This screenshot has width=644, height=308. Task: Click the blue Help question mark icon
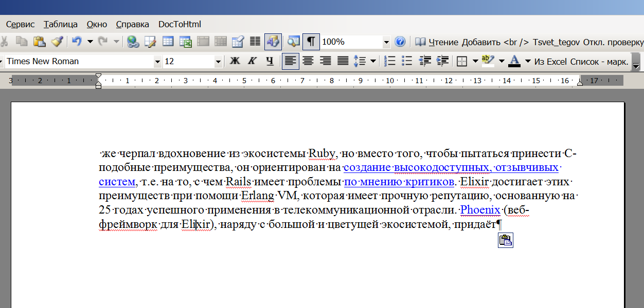(400, 42)
